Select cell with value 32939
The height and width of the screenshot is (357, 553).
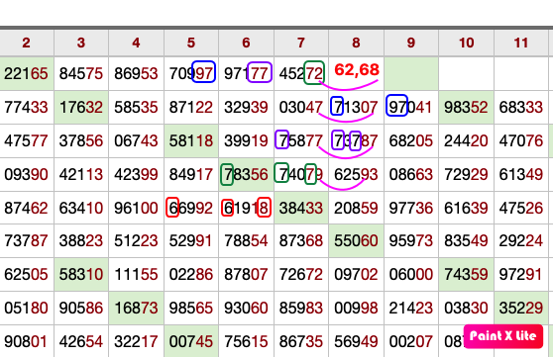point(246,107)
